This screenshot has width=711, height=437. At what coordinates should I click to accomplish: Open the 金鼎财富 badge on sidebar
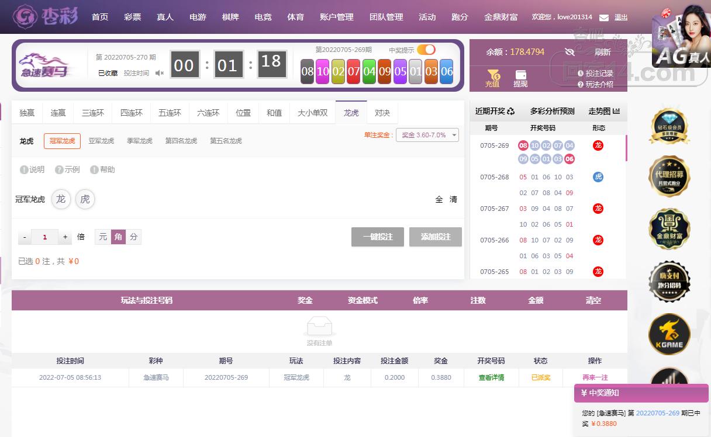[669, 228]
